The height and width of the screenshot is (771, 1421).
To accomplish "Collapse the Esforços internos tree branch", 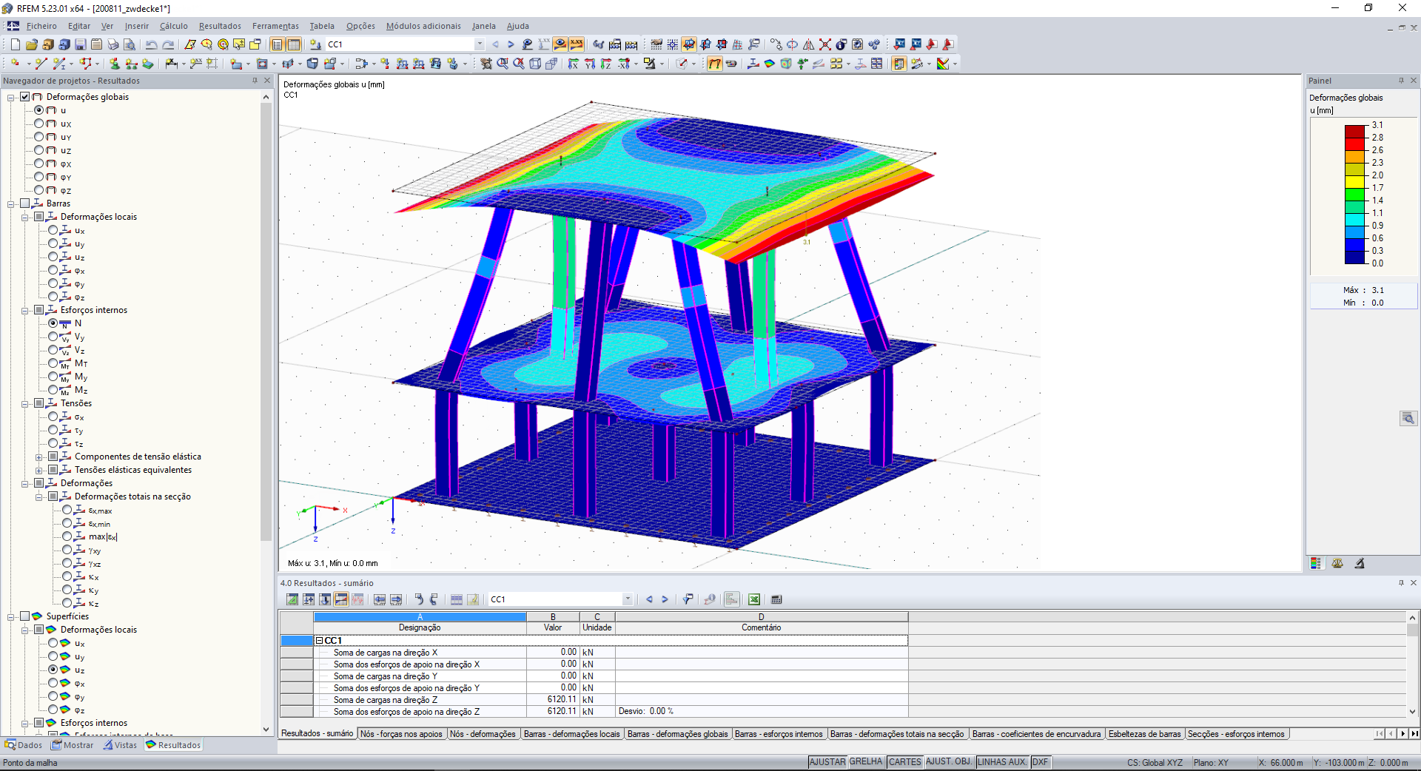I will point(25,310).
